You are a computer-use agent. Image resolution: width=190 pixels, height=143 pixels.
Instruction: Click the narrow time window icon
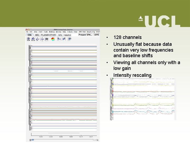click(33, 39)
